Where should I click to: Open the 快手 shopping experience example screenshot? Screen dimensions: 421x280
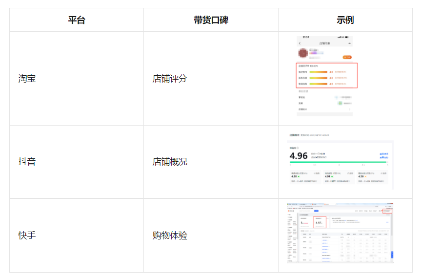(x=340, y=233)
